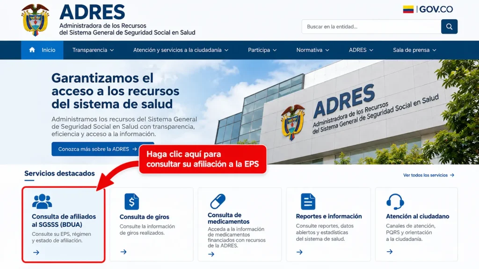Click the Conozca más sobre la ADRES button
The width and height of the screenshot is (479, 269).
[x=102, y=149]
